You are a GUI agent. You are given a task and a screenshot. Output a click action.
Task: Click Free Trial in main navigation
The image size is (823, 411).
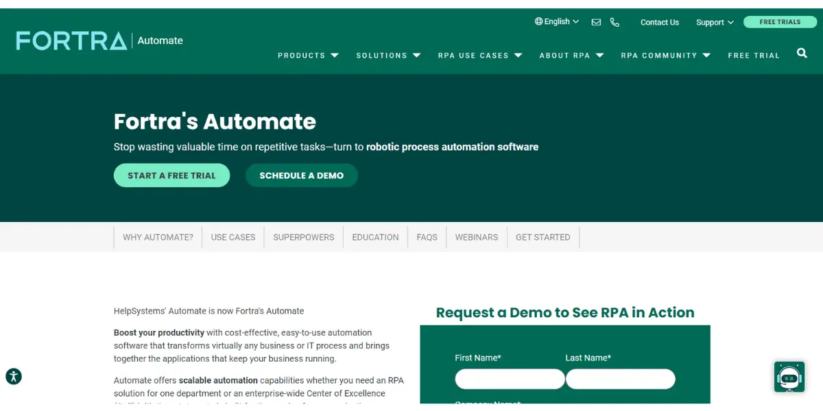(754, 55)
